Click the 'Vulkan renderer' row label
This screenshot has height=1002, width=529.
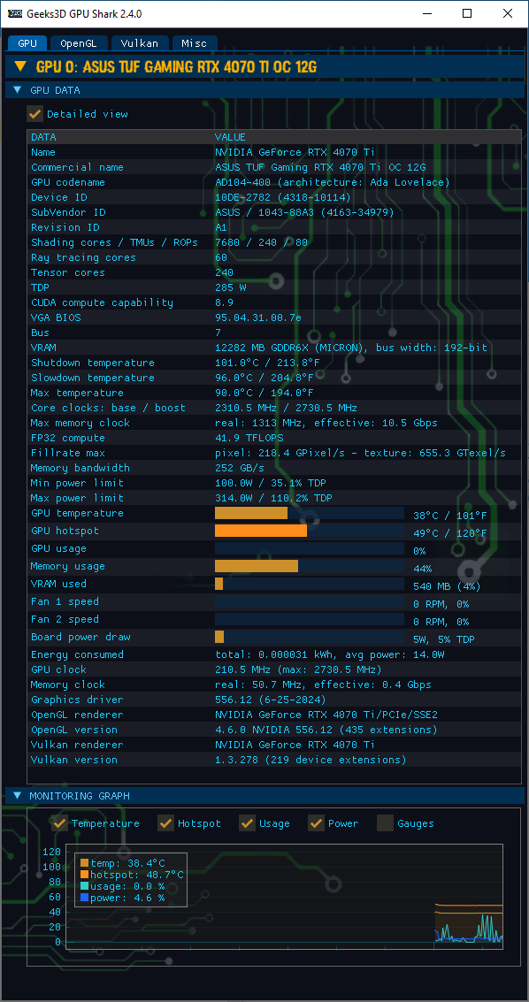77,745
